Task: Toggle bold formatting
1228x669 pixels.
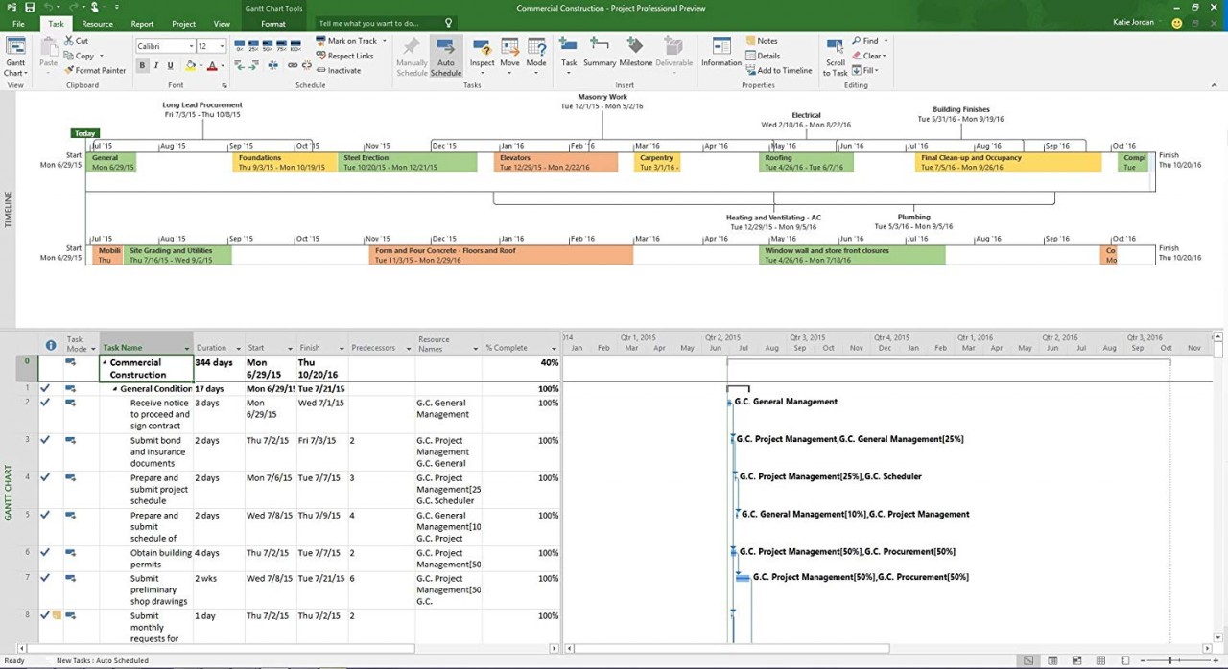Action: (x=142, y=65)
